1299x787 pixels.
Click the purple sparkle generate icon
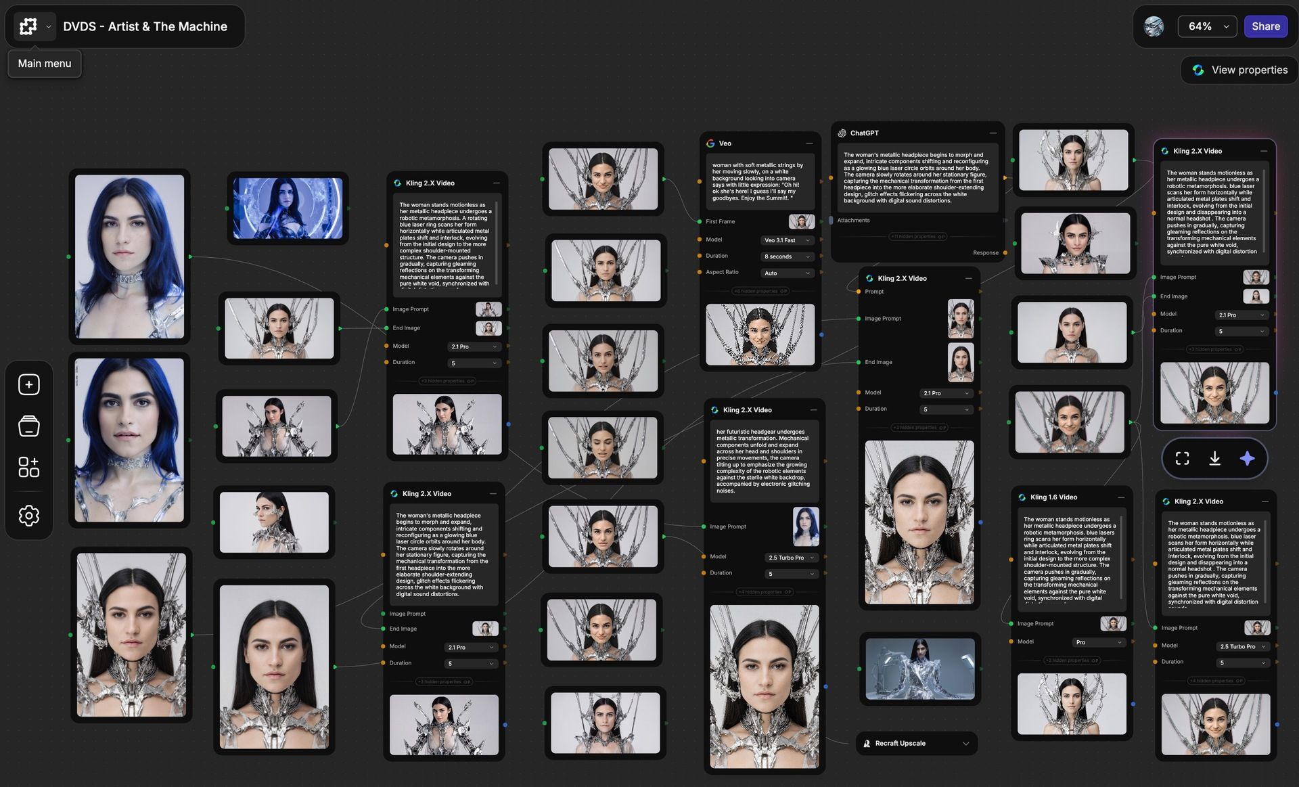coord(1247,459)
